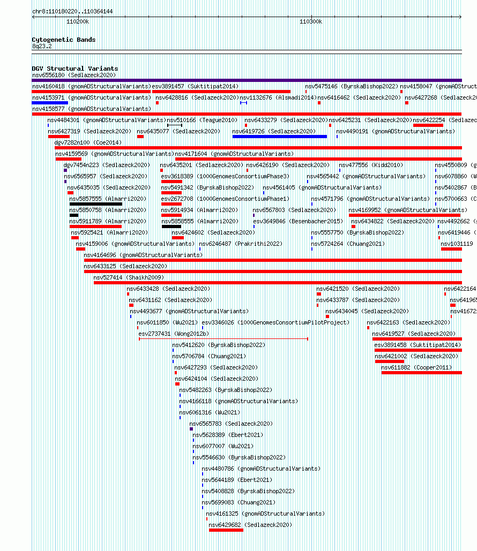
Task: Select the red nsv6429682 variant bar
Action: coord(226,530)
